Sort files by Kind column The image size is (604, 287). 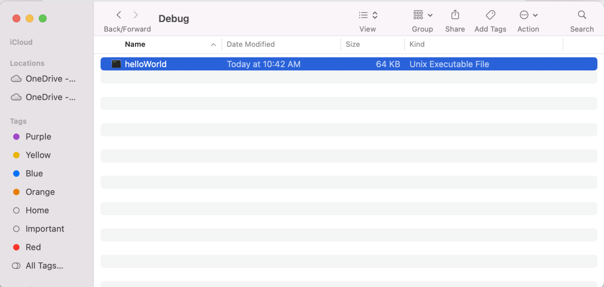click(417, 44)
